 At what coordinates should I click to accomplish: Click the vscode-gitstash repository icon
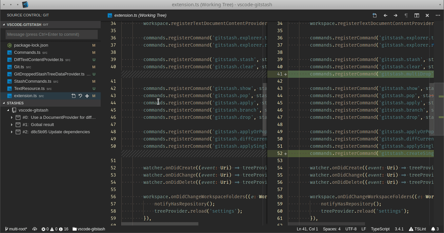coord(14,110)
